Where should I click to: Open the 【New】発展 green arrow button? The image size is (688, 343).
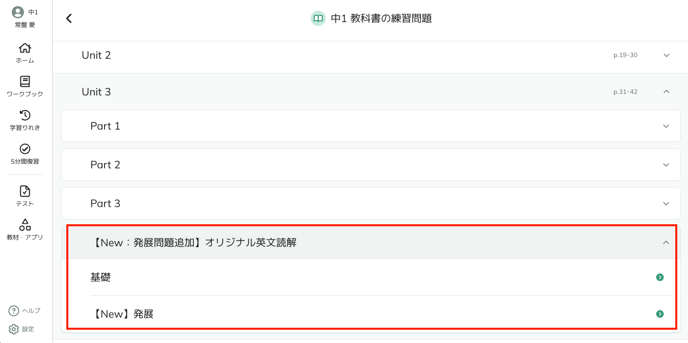pos(660,314)
